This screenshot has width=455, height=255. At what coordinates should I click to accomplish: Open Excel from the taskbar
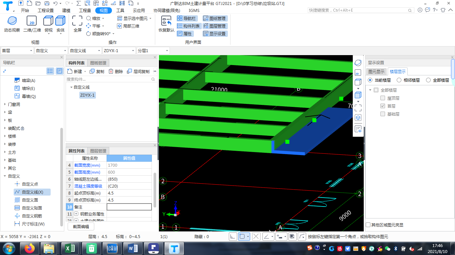tap(70, 248)
